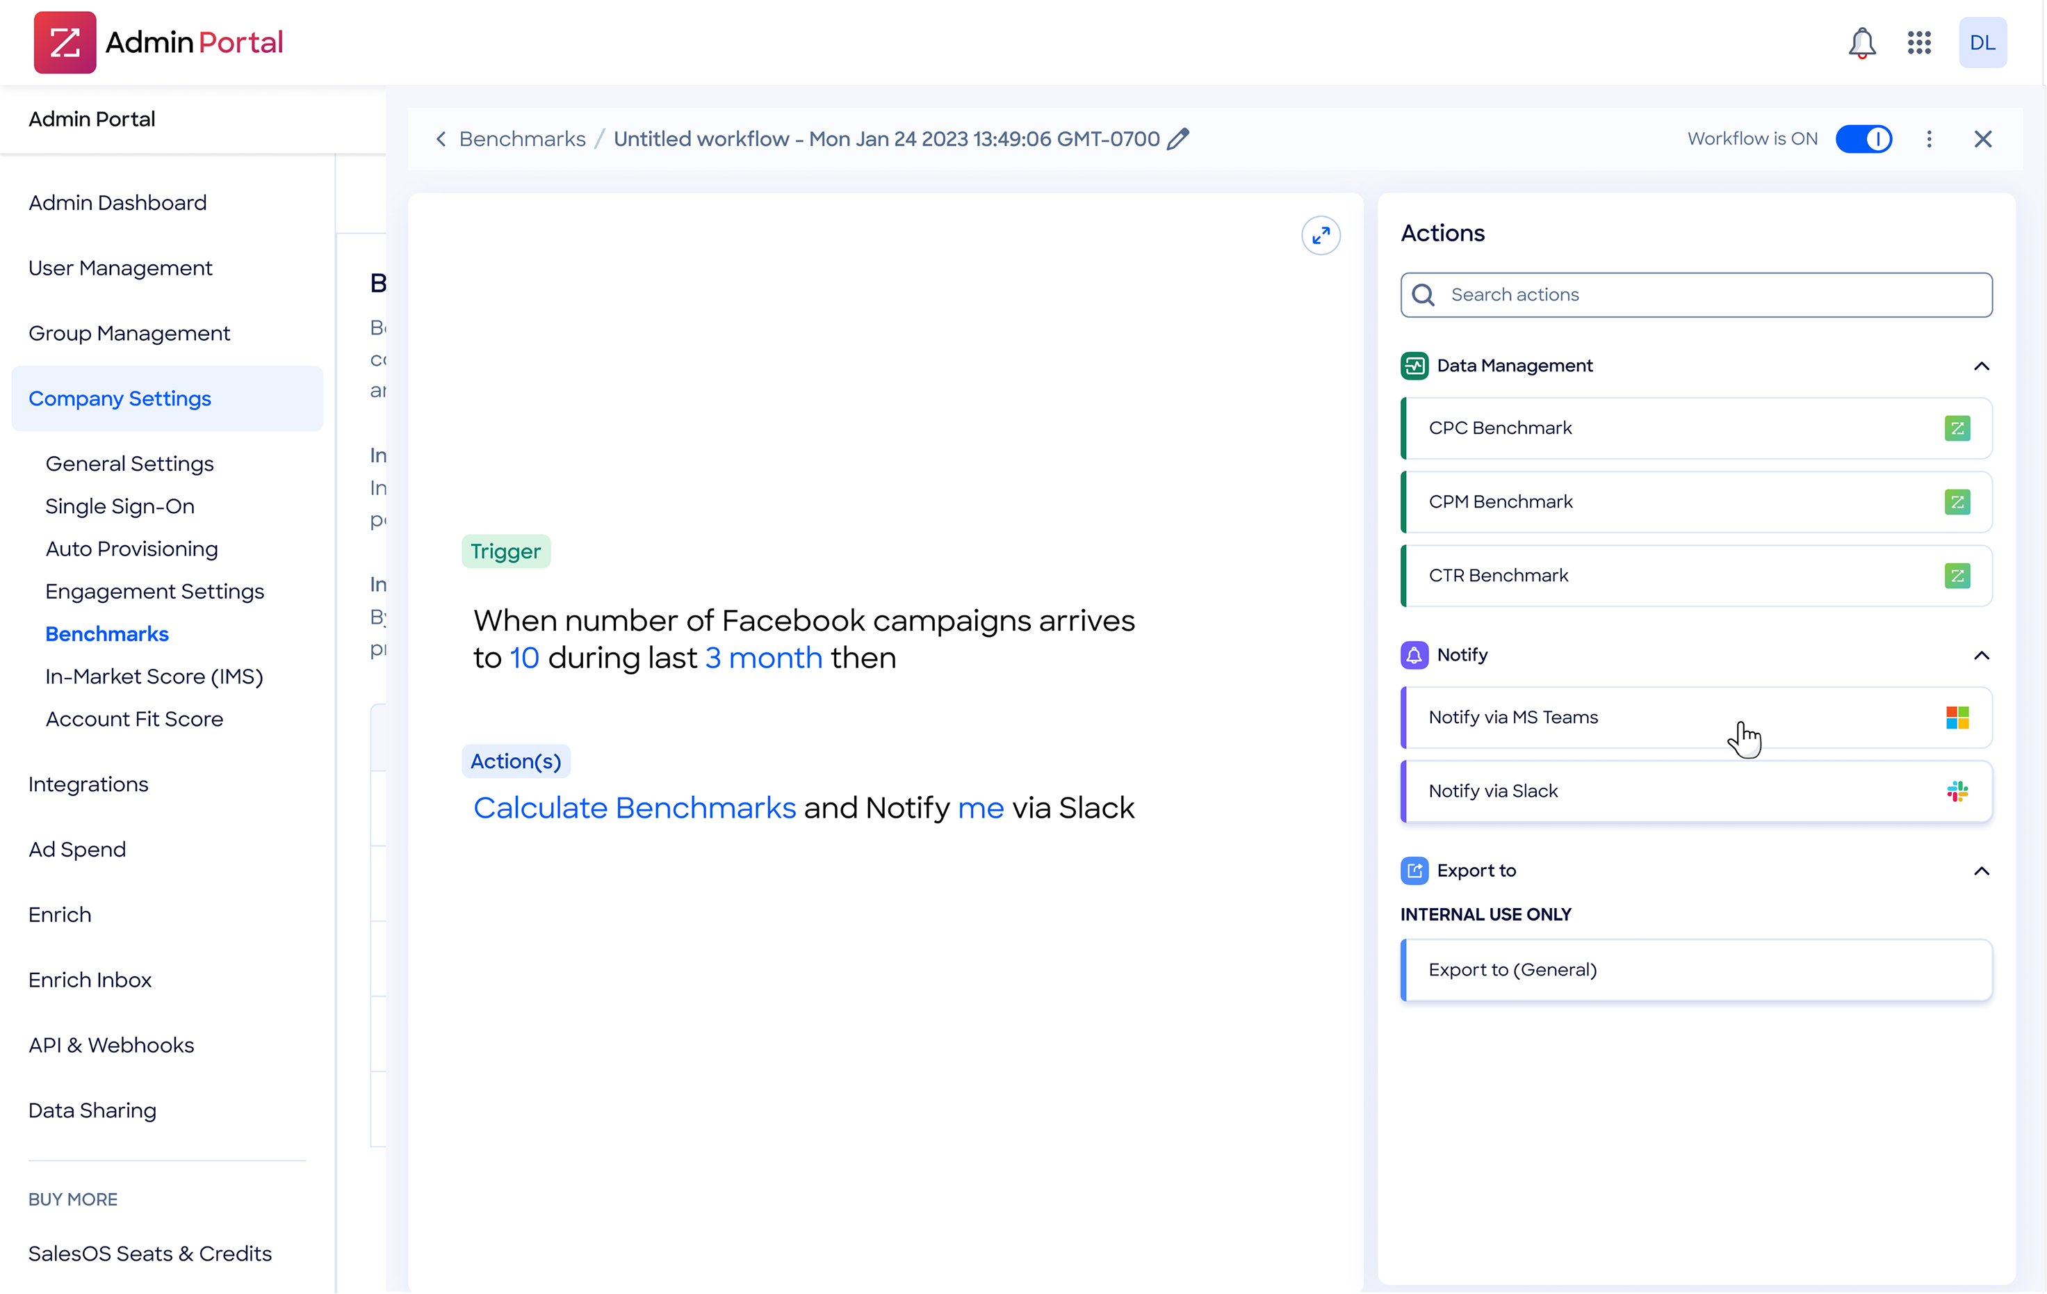Click the 3 month trigger value
Viewport: 2047px width, 1294px height.
(x=763, y=658)
